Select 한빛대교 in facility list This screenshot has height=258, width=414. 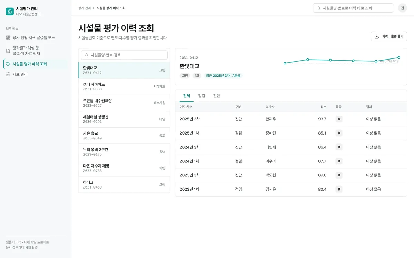(x=124, y=70)
